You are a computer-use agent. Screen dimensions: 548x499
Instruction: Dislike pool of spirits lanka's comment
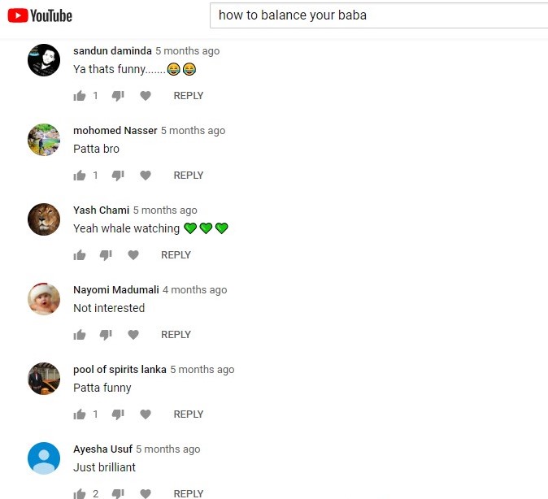tap(118, 414)
